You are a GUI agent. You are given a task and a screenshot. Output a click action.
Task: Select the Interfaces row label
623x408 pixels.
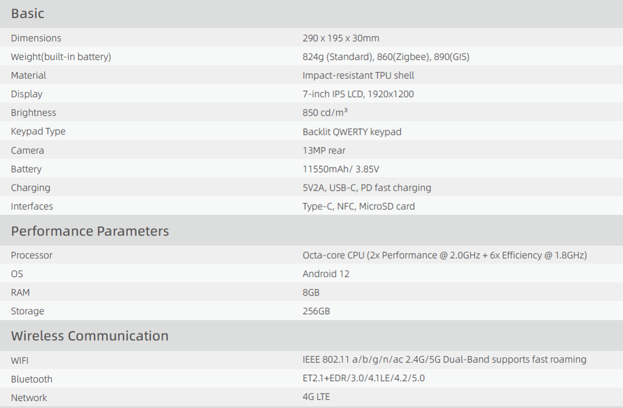tap(32, 206)
